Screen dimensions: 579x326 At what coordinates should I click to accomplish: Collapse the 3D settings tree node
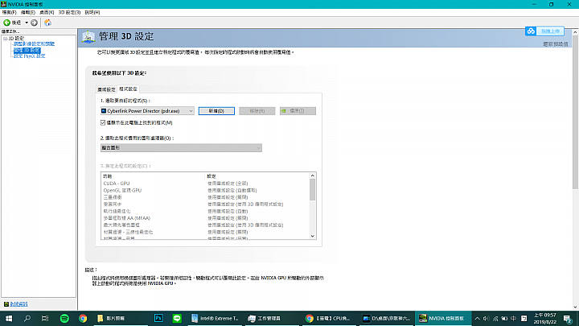(5, 39)
